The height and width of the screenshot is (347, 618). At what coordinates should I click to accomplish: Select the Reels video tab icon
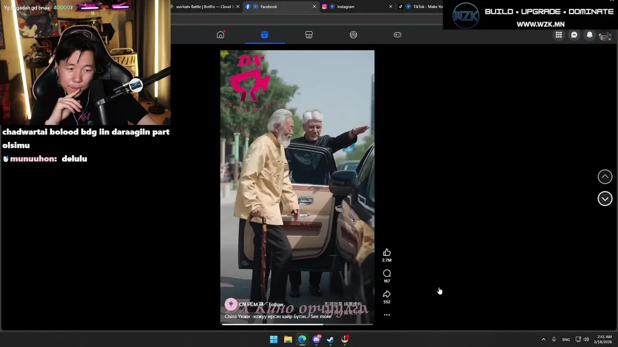[265, 35]
